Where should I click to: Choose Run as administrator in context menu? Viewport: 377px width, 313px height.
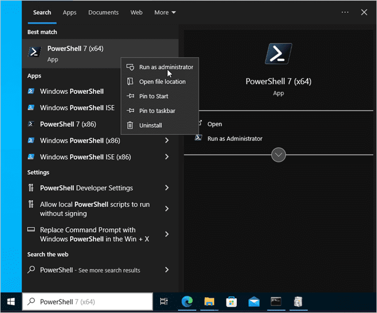point(160,67)
